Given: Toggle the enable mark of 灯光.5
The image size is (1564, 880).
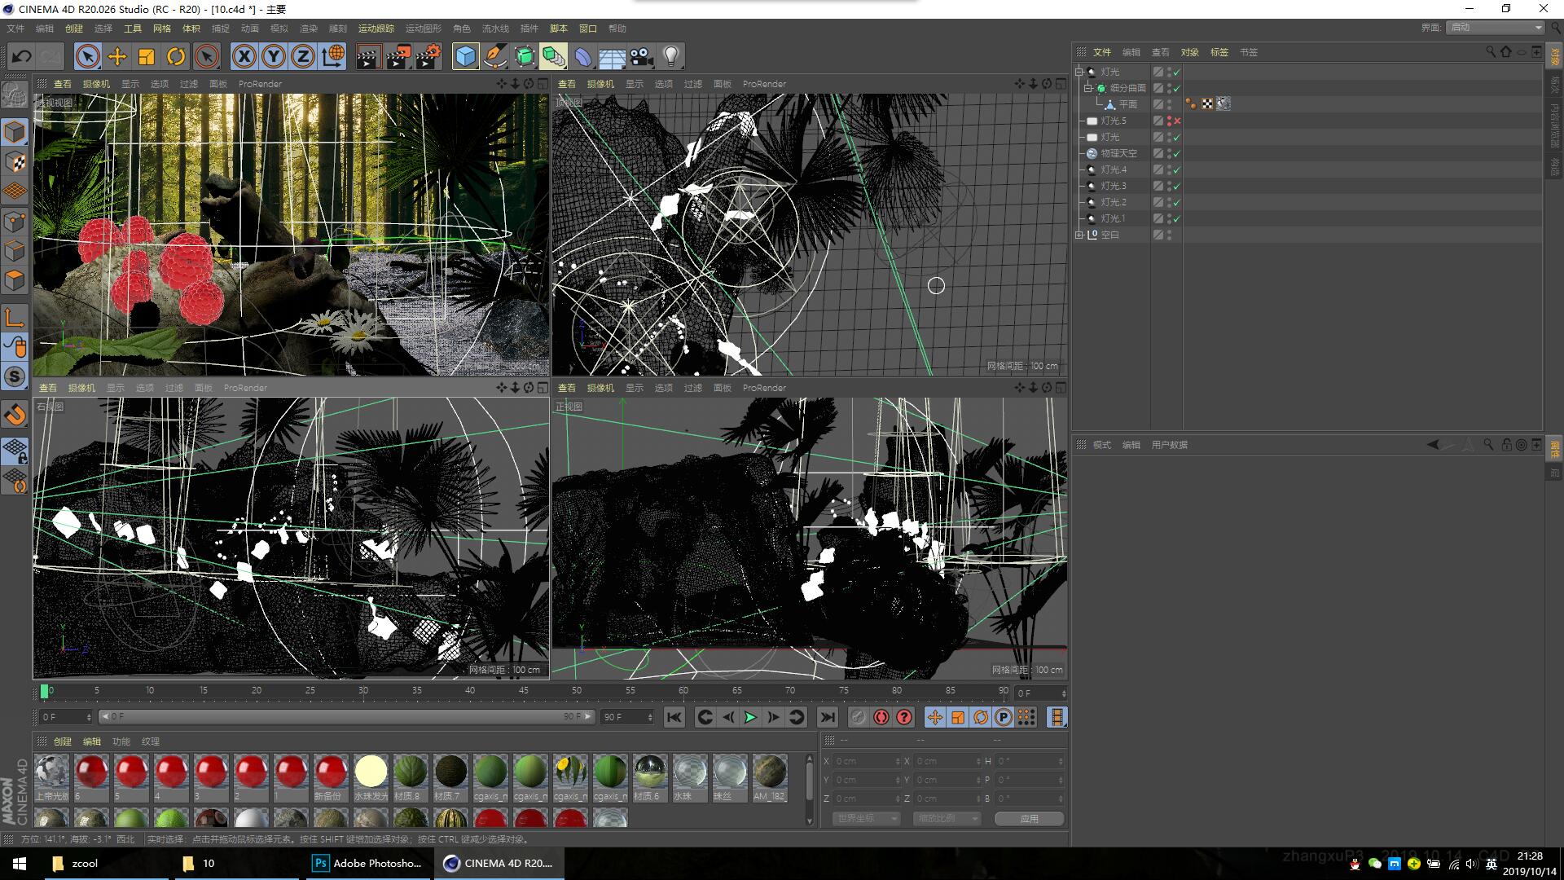Looking at the screenshot, I should [1177, 121].
